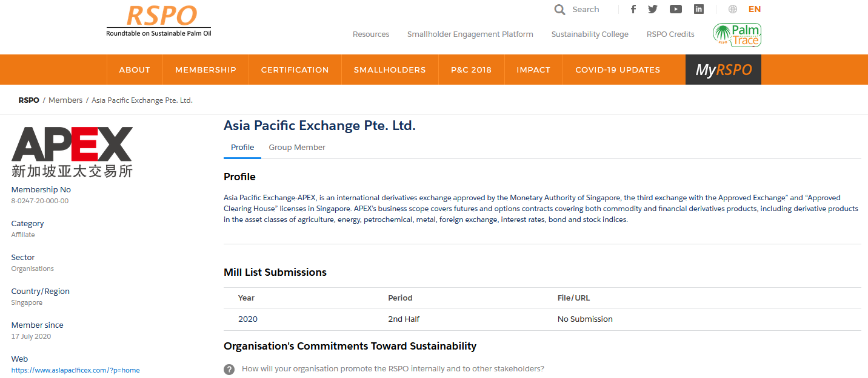Click the Year column header
The width and height of the screenshot is (868, 378).
[x=246, y=298]
